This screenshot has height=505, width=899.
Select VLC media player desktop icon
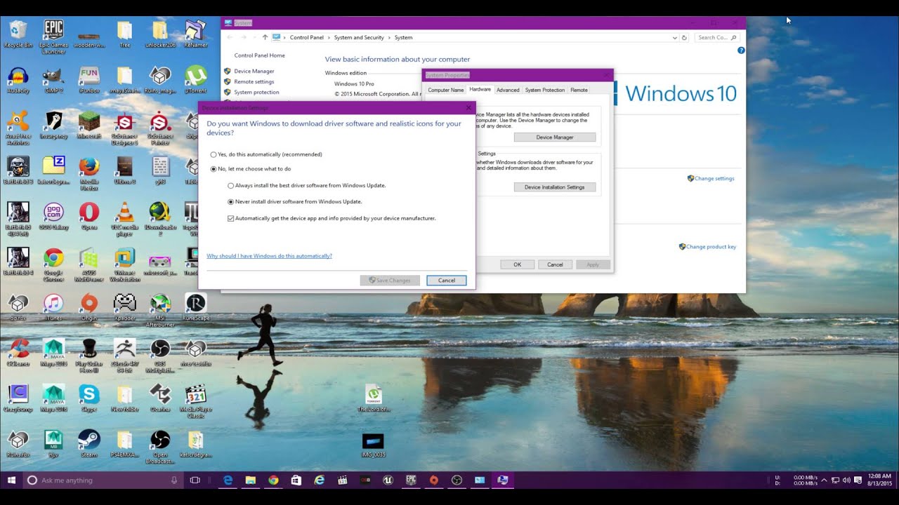point(124,219)
